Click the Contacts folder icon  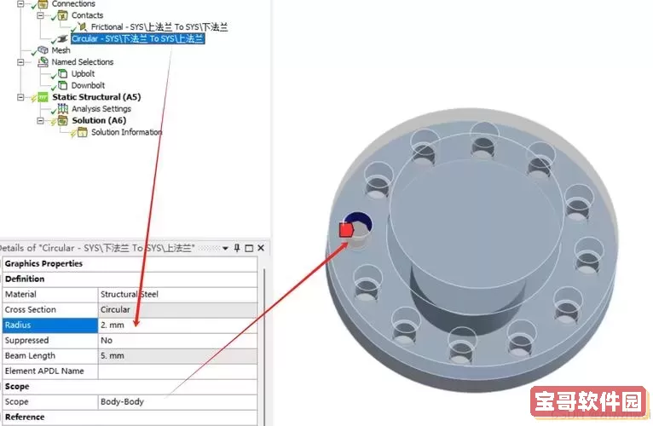click(63, 15)
